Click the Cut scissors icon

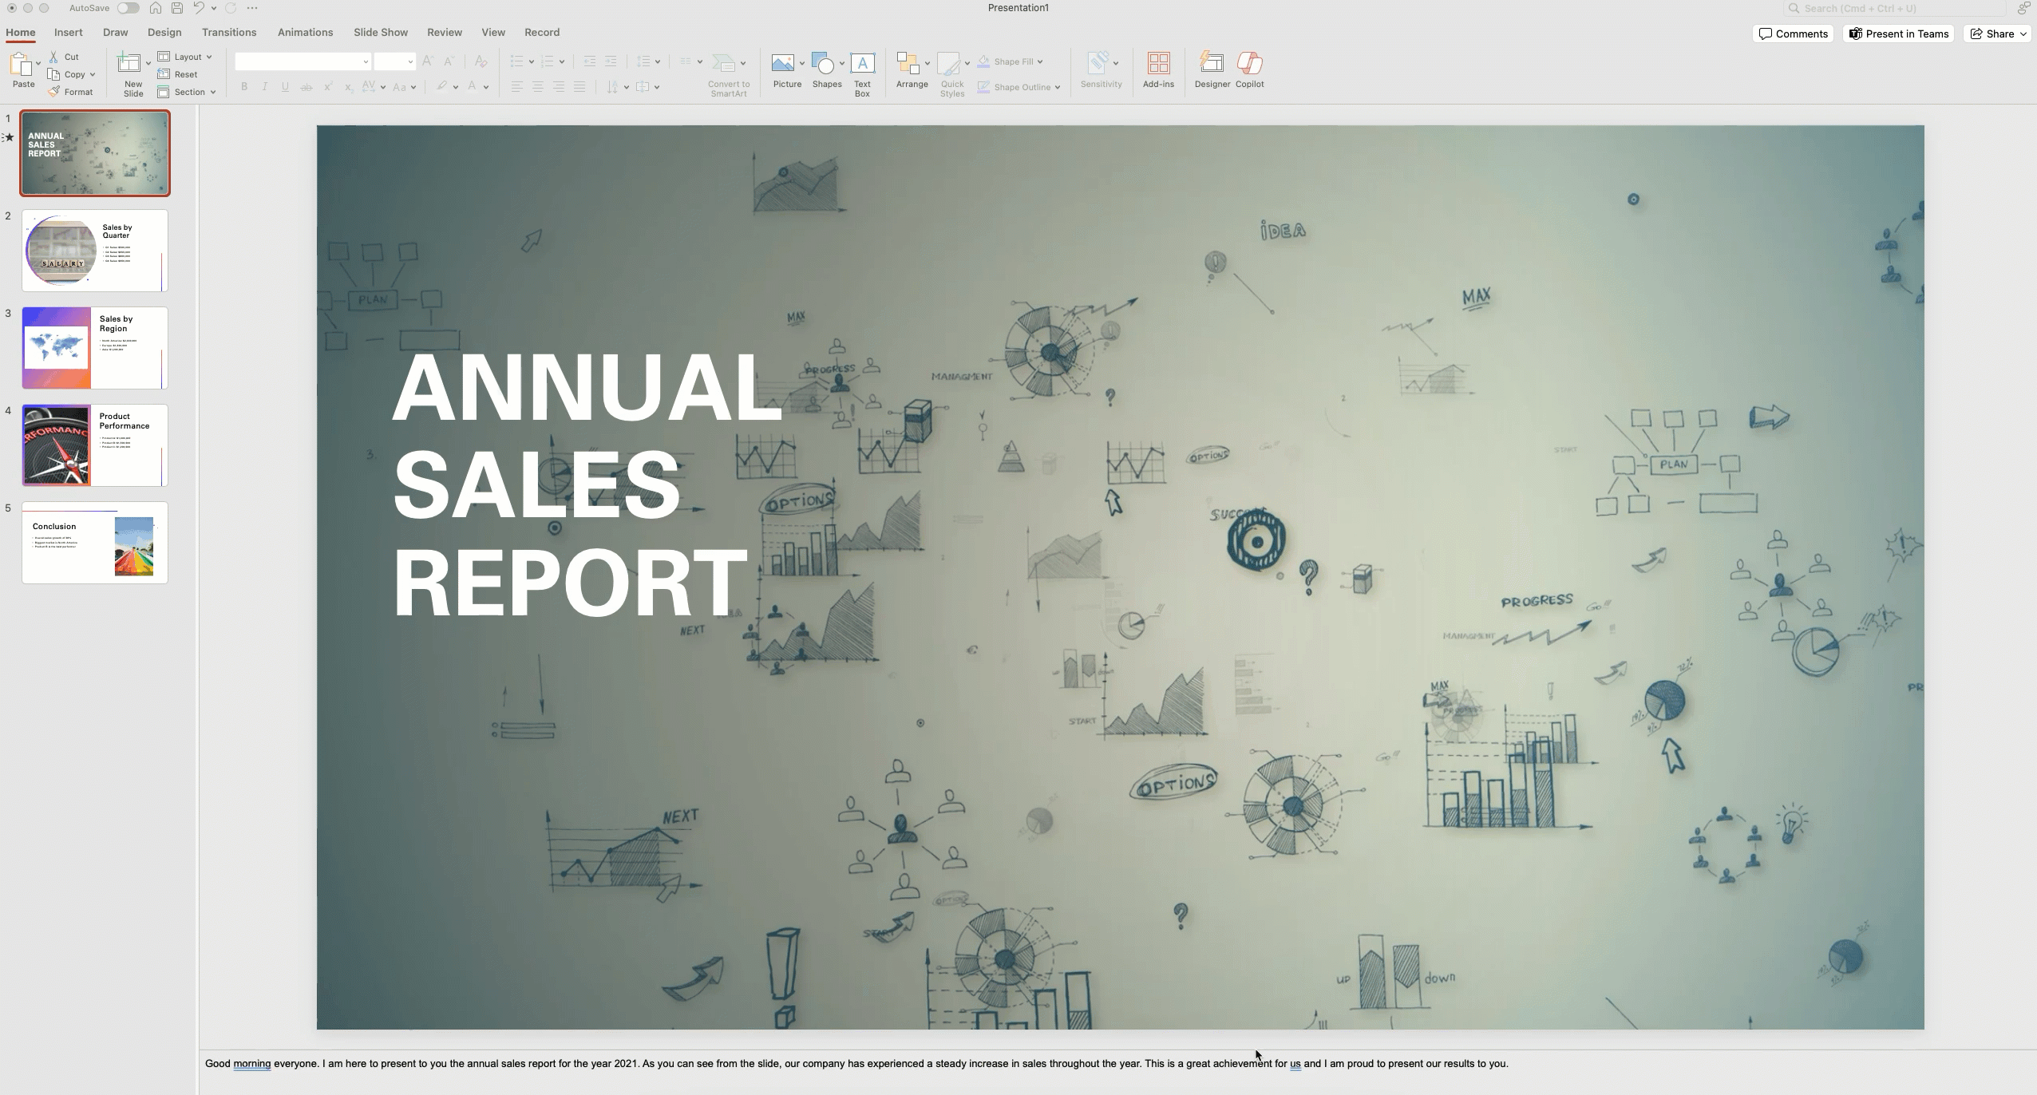click(x=53, y=57)
